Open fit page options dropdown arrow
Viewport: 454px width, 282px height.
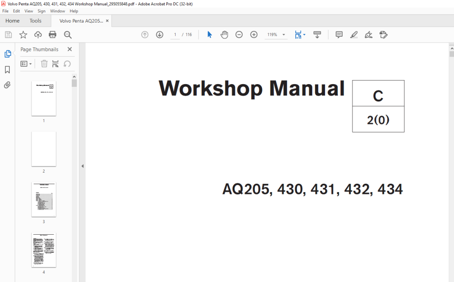(x=304, y=35)
